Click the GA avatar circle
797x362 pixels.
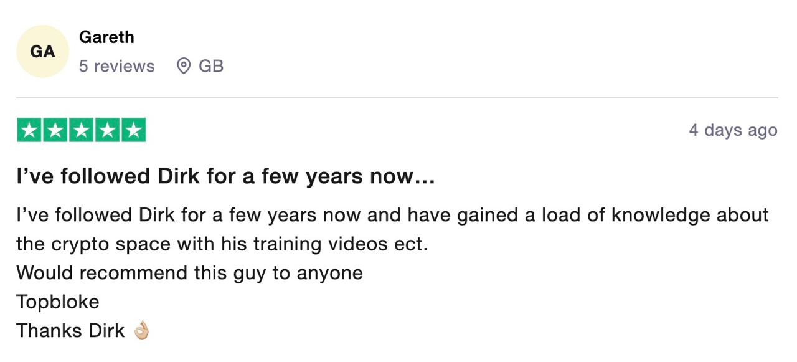pos(42,52)
